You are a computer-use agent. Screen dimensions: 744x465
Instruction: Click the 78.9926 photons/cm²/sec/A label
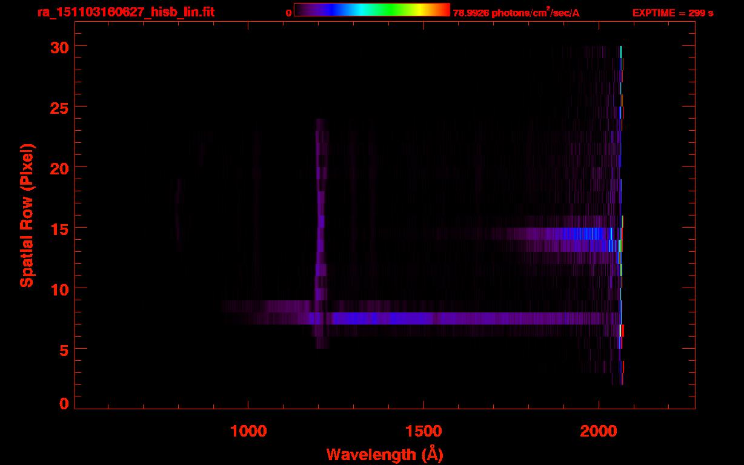(516, 13)
